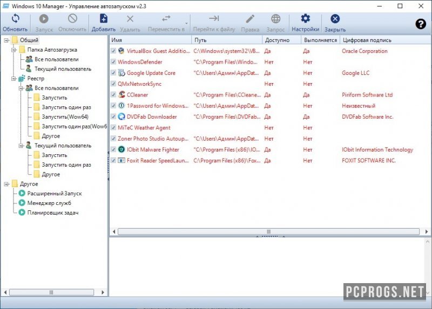Screen dimensions: 432x309
Task: Toggle the DVDFab Downloader checkbox
Action: (x=113, y=116)
